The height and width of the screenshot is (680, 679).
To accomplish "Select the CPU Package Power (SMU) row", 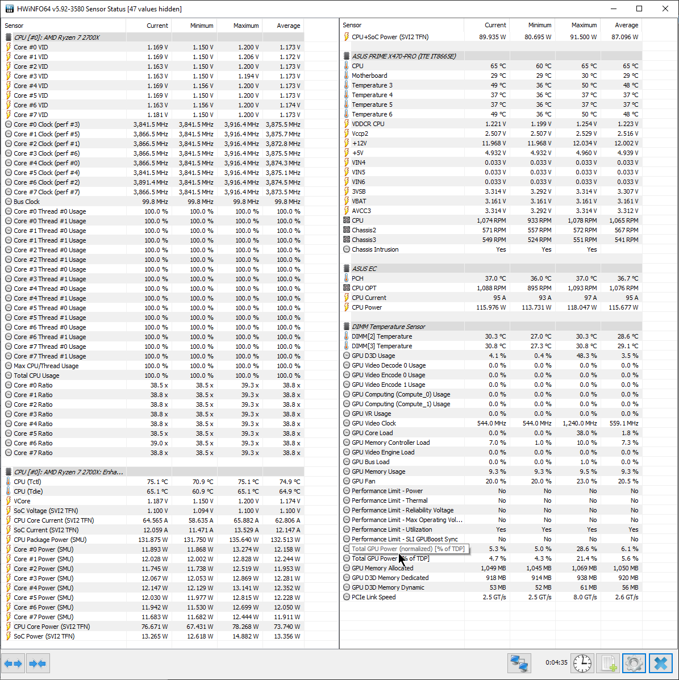I will pos(153,540).
